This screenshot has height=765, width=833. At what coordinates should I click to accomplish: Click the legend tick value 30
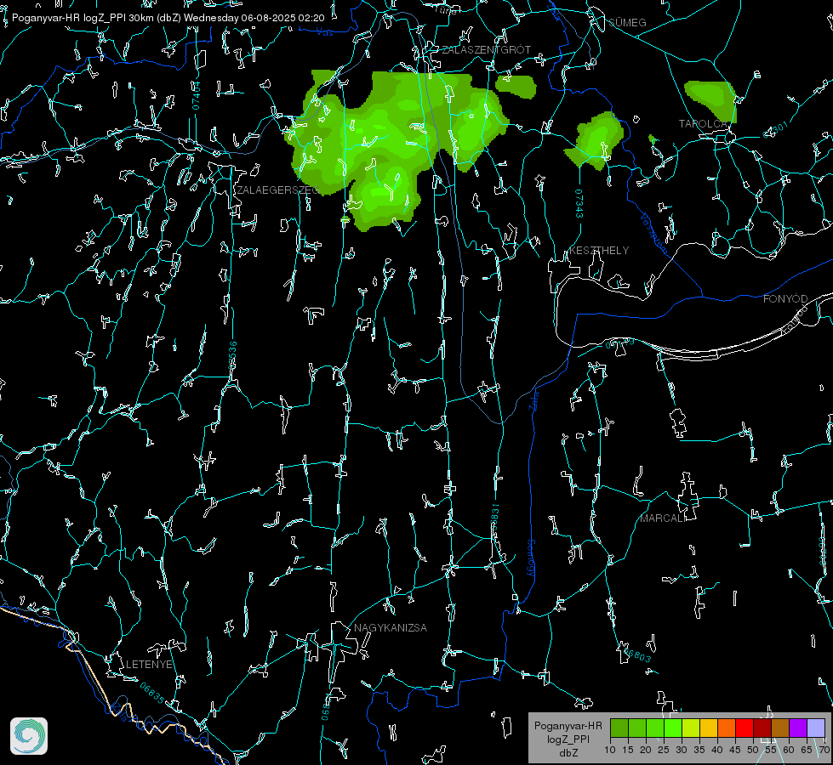682,751
